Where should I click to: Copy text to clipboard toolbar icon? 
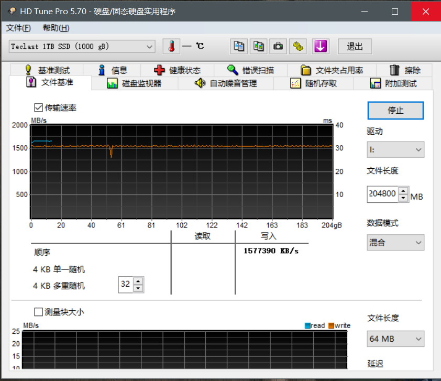pos(239,47)
